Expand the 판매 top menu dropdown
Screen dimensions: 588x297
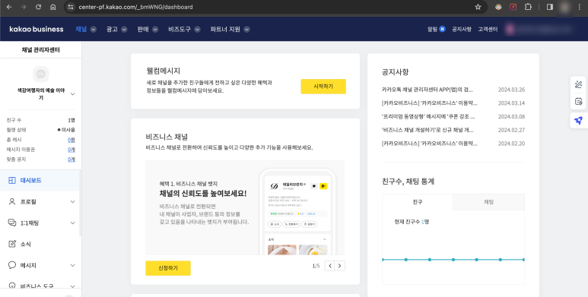click(155, 29)
